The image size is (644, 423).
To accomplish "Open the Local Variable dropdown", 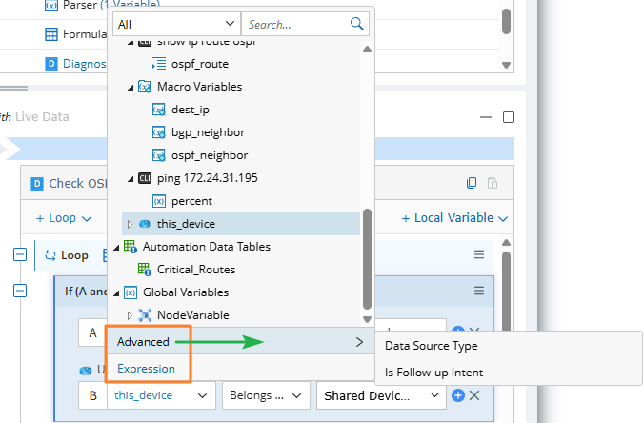I will [x=455, y=218].
